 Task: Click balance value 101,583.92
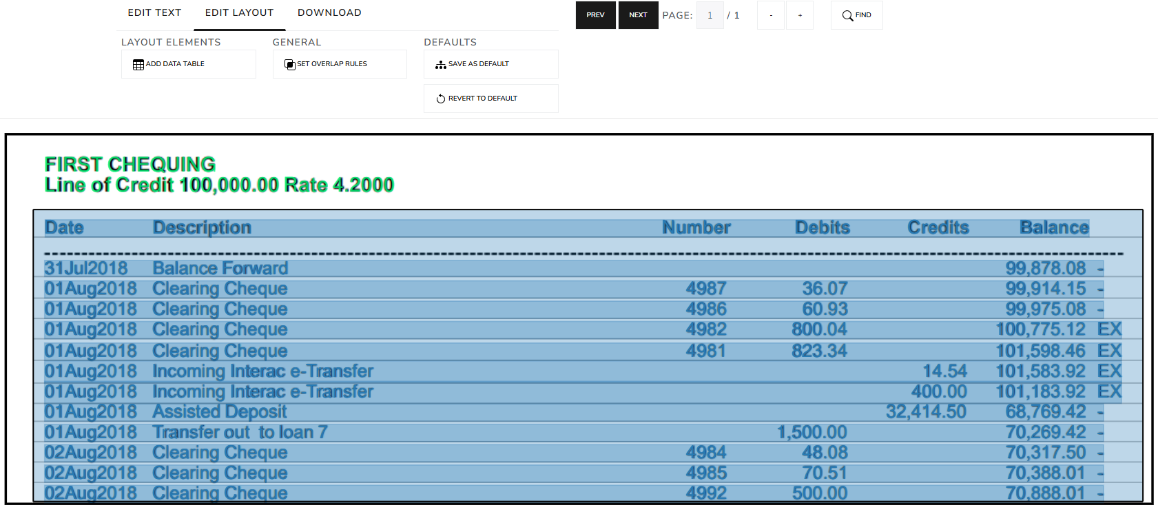click(1041, 371)
